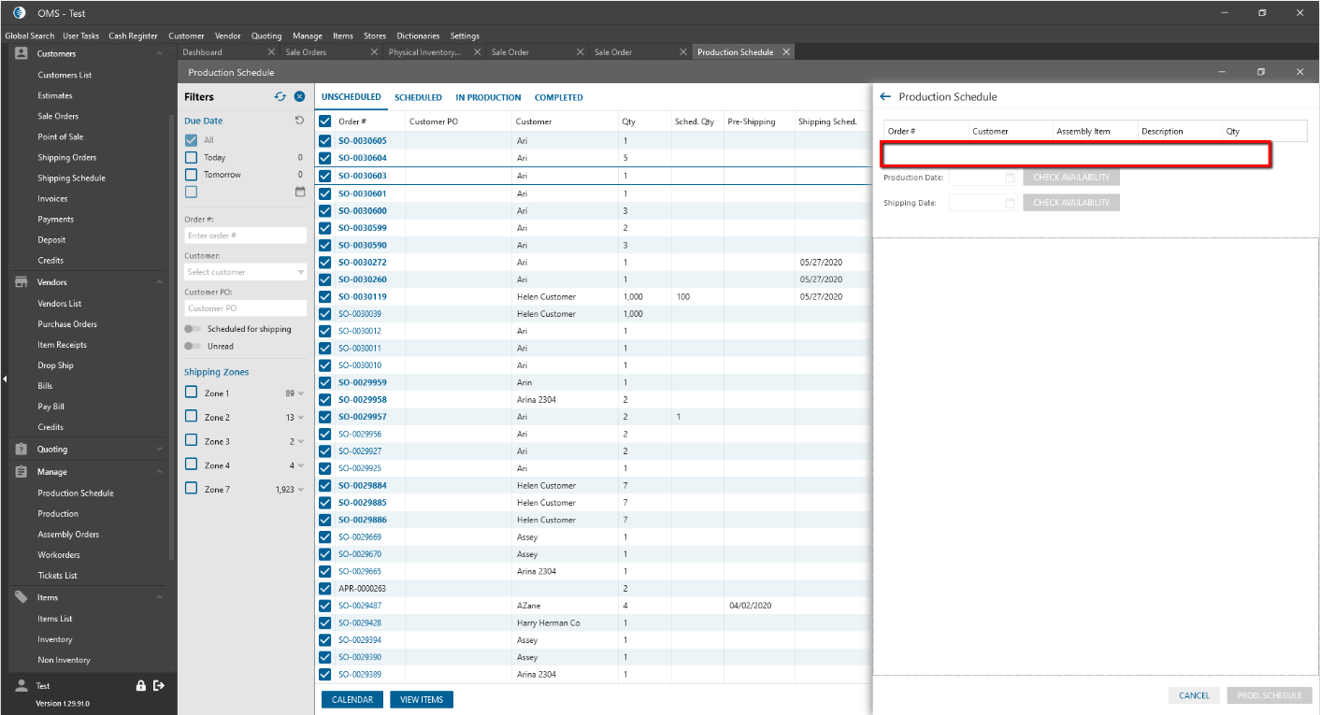The image size is (1320, 715).
Task: Clear all filters with the X icon
Action: click(x=299, y=96)
